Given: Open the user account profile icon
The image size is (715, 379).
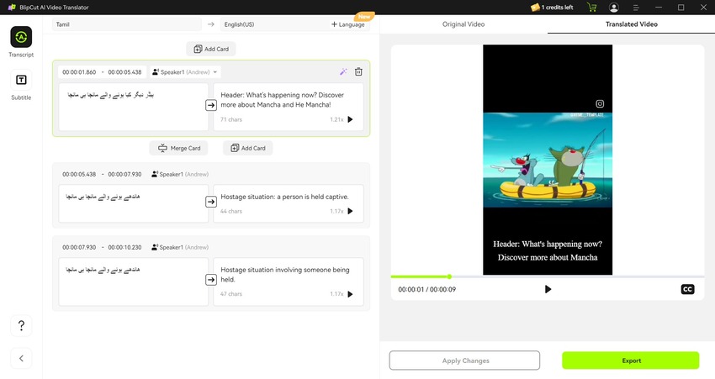Looking at the screenshot, I should pos(614,8).
